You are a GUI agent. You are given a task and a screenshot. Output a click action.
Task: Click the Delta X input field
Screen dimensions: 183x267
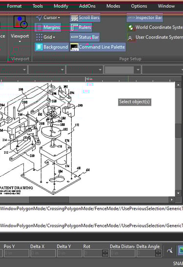click(x=43, y=253)
